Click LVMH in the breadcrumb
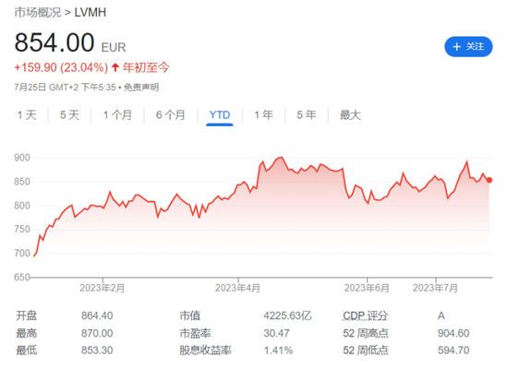The height and width of the screenshot is (368, 508). pos(91,12)
